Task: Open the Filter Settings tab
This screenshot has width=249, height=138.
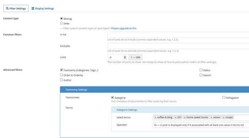Action: (x=16, y=8)
